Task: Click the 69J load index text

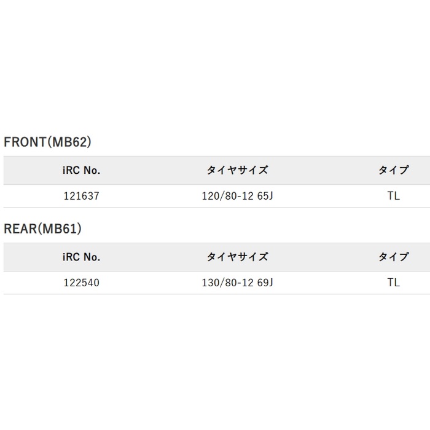Action: click(x=265, y=283)
